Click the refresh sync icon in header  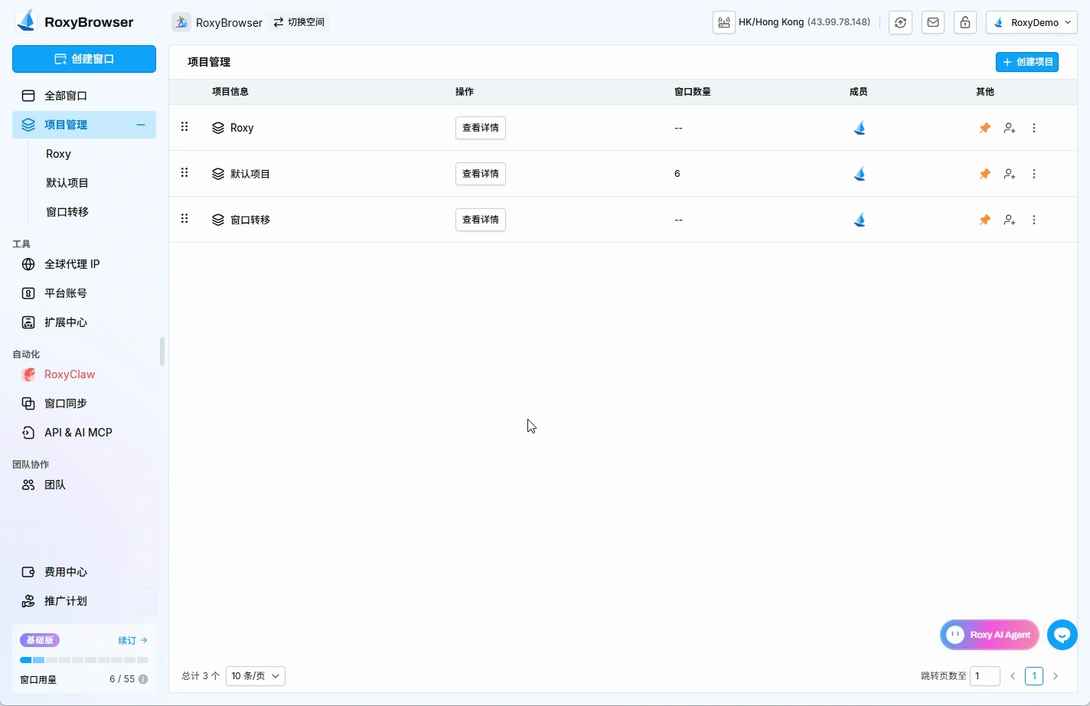point(900,22)
